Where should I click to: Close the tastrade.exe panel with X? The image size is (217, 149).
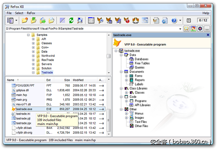click(208, 35)
